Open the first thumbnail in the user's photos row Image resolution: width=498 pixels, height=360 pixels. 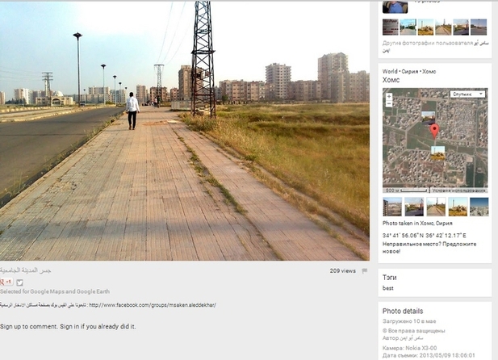pyautogui.click(x=391, y=27)
